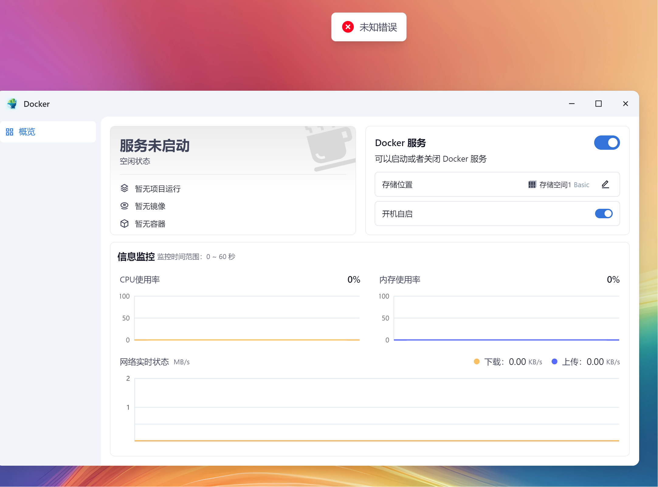This screenshot has height=487, width=658.
Task: Click the red error icon in 未知错误 toast
Action: [348, 27]
